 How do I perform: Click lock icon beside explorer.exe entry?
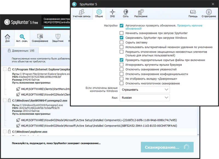point(9,132)
